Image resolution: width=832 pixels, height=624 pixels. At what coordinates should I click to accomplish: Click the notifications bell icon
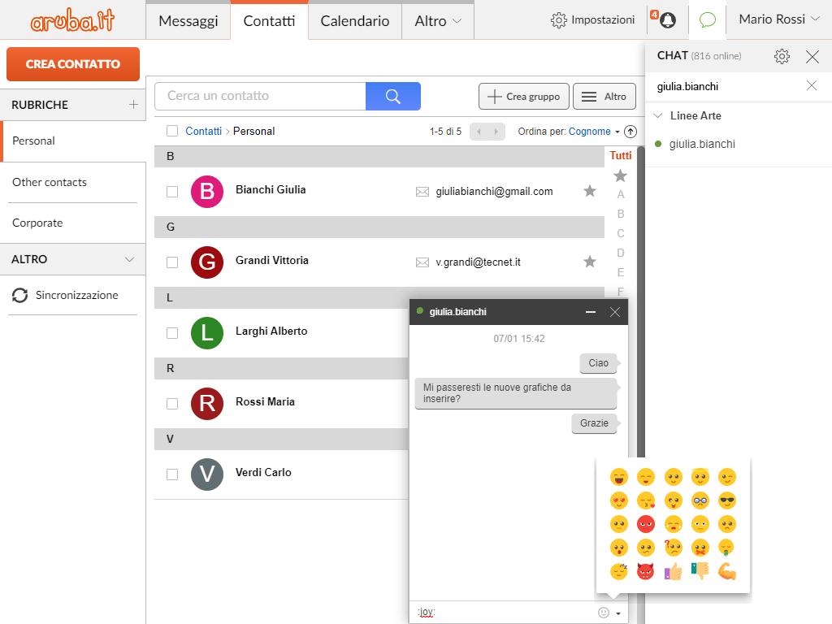click(x=667, y=20)
